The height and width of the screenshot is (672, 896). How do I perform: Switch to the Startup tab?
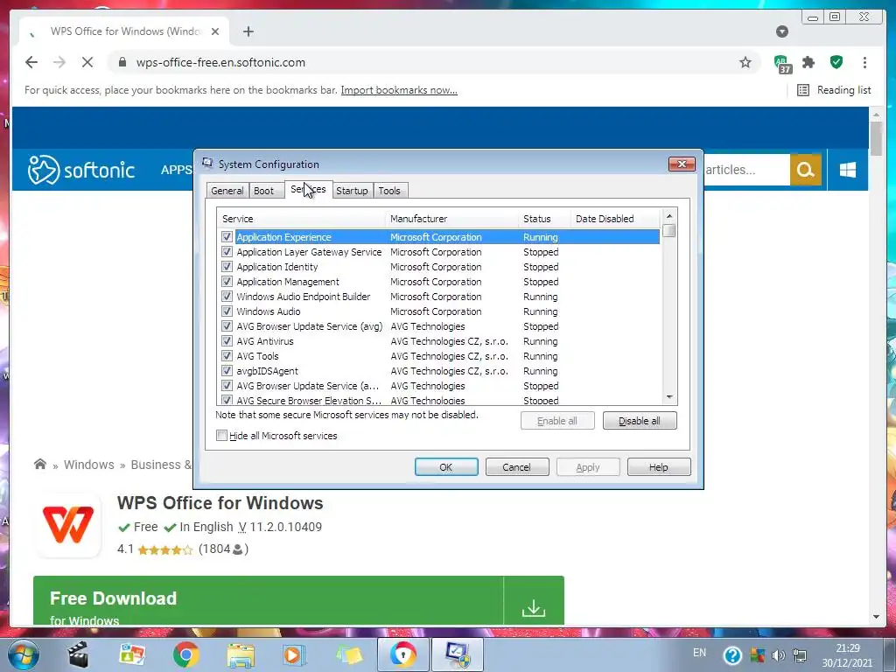tap(352, 191)
